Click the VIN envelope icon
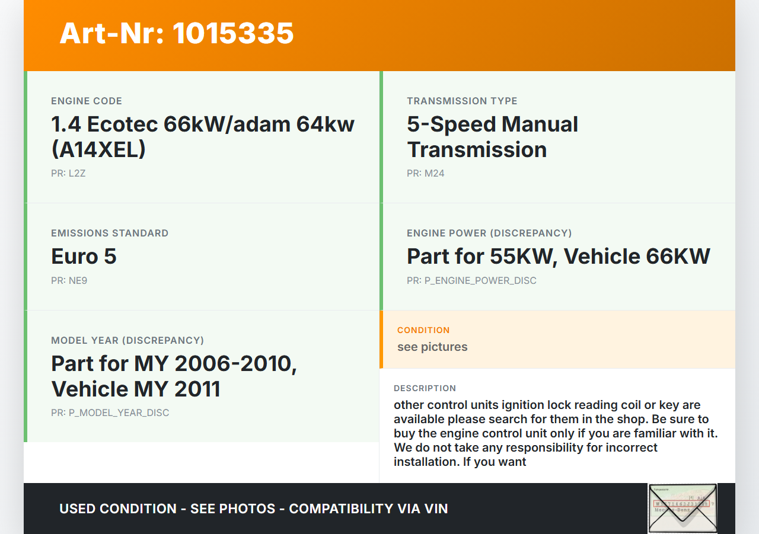759x534 pixels. (683, 509)
